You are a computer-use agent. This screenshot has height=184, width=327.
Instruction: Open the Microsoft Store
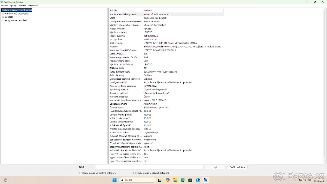190,180
